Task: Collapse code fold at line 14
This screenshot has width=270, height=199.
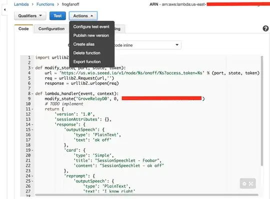Action: [32, 125]
